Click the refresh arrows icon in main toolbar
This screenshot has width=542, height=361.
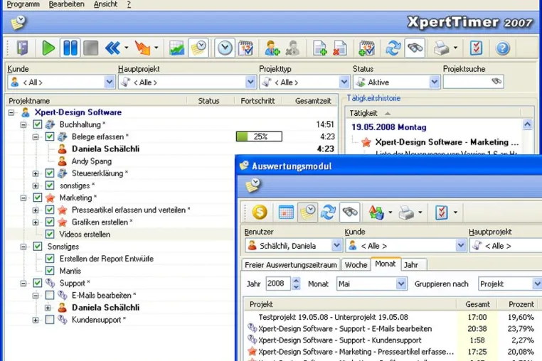tap(393, 48)
